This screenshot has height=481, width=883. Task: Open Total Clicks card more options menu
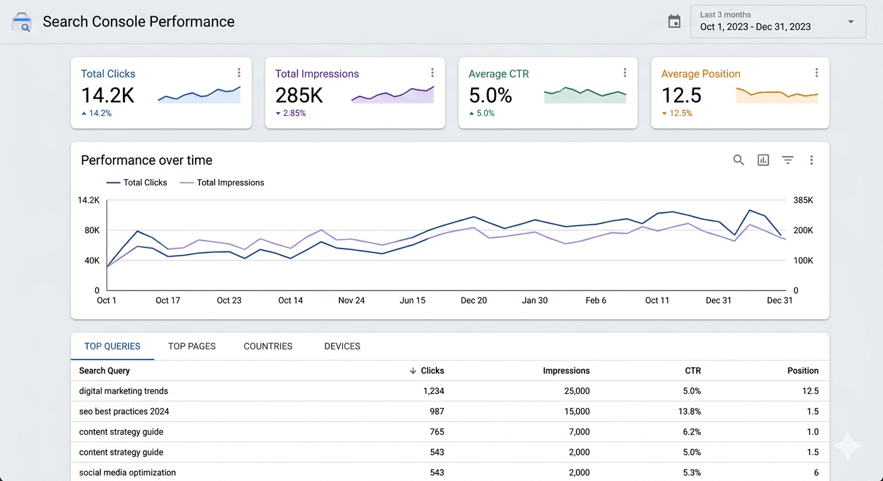click(x=239, y=73)
